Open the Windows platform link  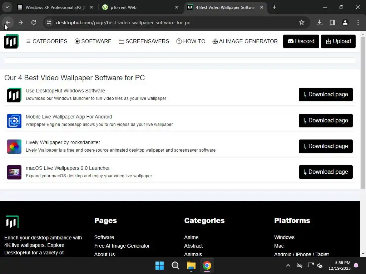pos(284,237)
